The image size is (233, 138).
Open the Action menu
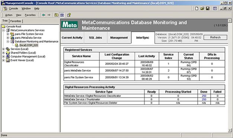(9, 15)
